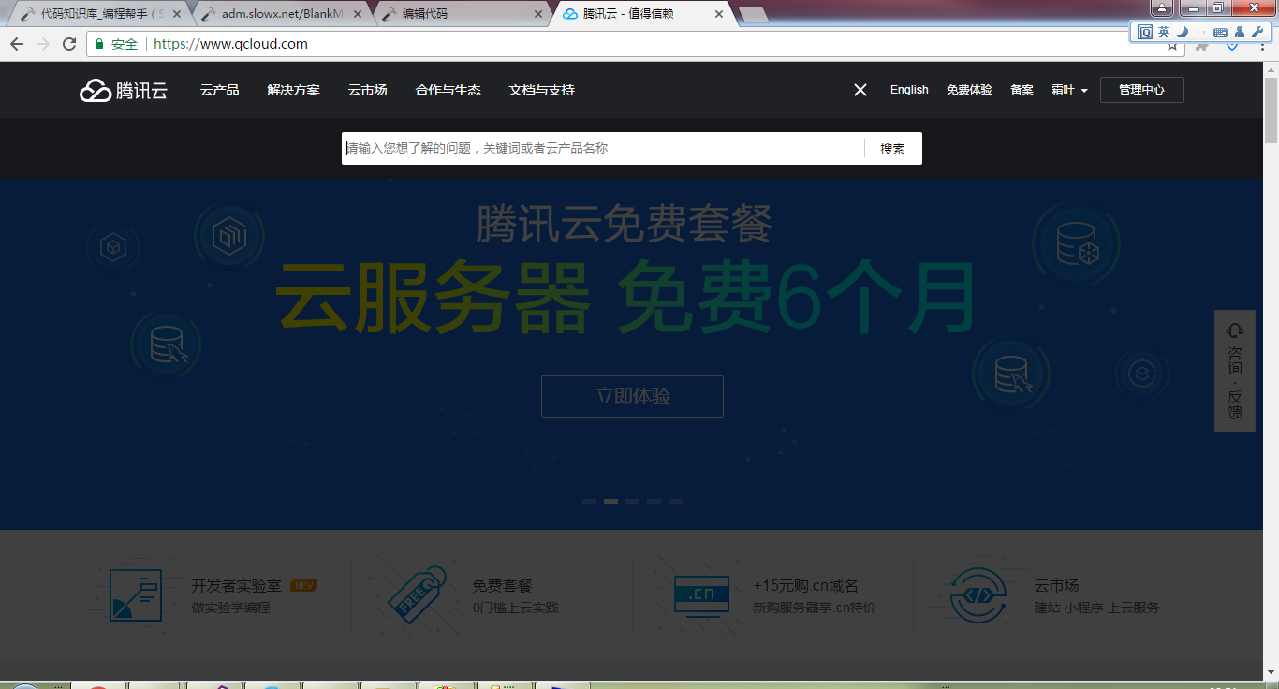Open the 文档与支持 navigation menu
The height and width of the screenshot is (689, 1279).
[x=541, y=90]
